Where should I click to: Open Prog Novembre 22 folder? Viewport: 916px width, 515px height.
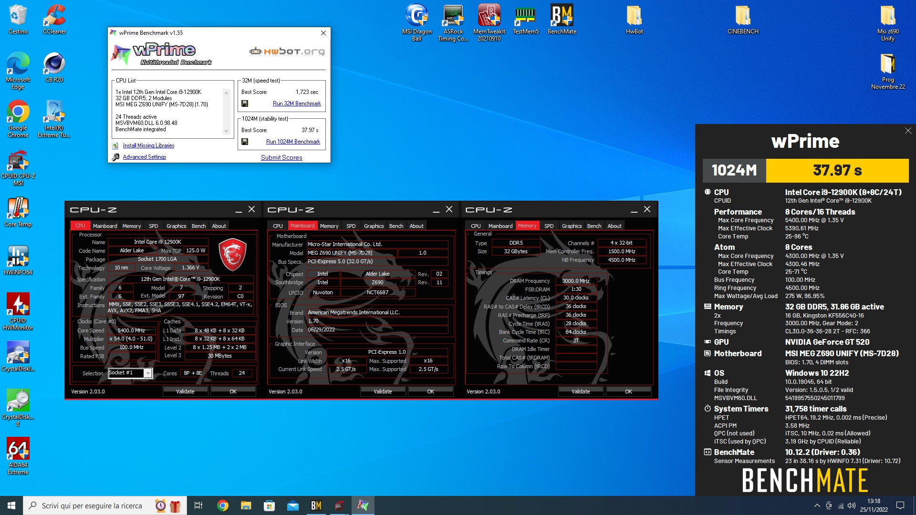click(x=888, y=71)
